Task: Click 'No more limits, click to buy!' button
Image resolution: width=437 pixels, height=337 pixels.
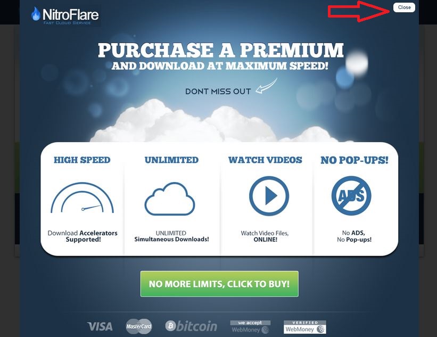Action: [219, 284]
